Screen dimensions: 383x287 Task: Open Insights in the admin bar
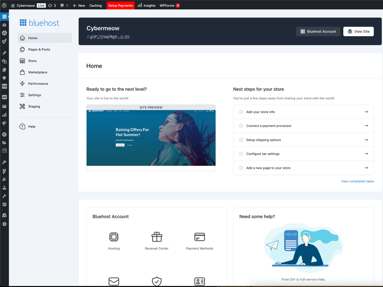147,5
